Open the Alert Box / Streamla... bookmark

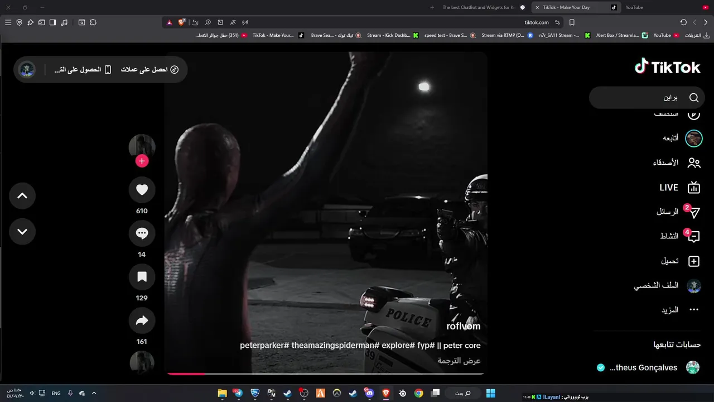[621, 35]
